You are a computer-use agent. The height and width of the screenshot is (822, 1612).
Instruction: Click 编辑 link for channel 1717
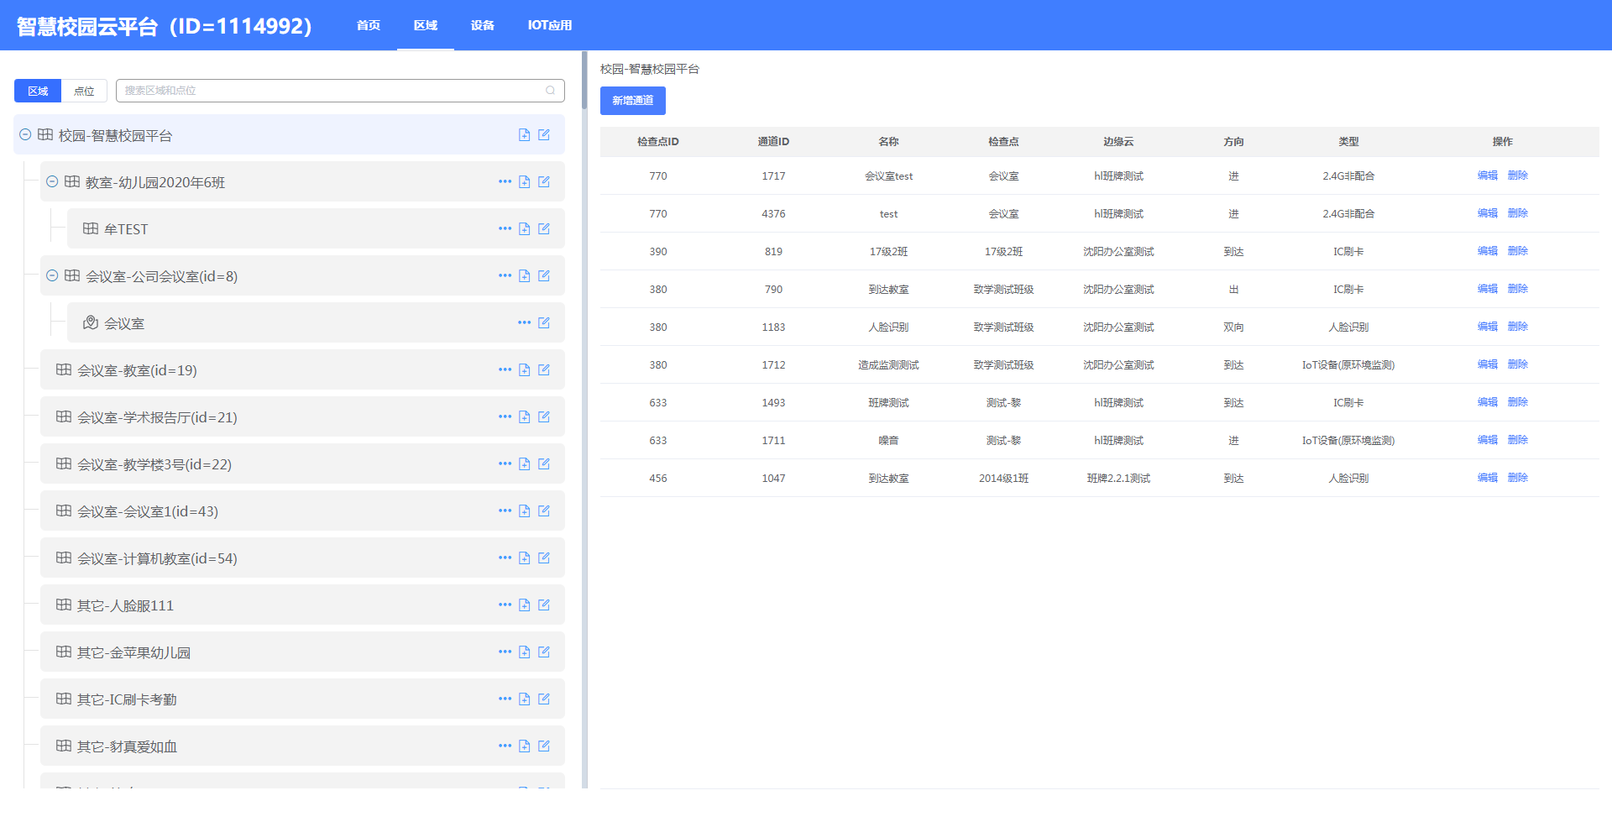(1487, 175)
